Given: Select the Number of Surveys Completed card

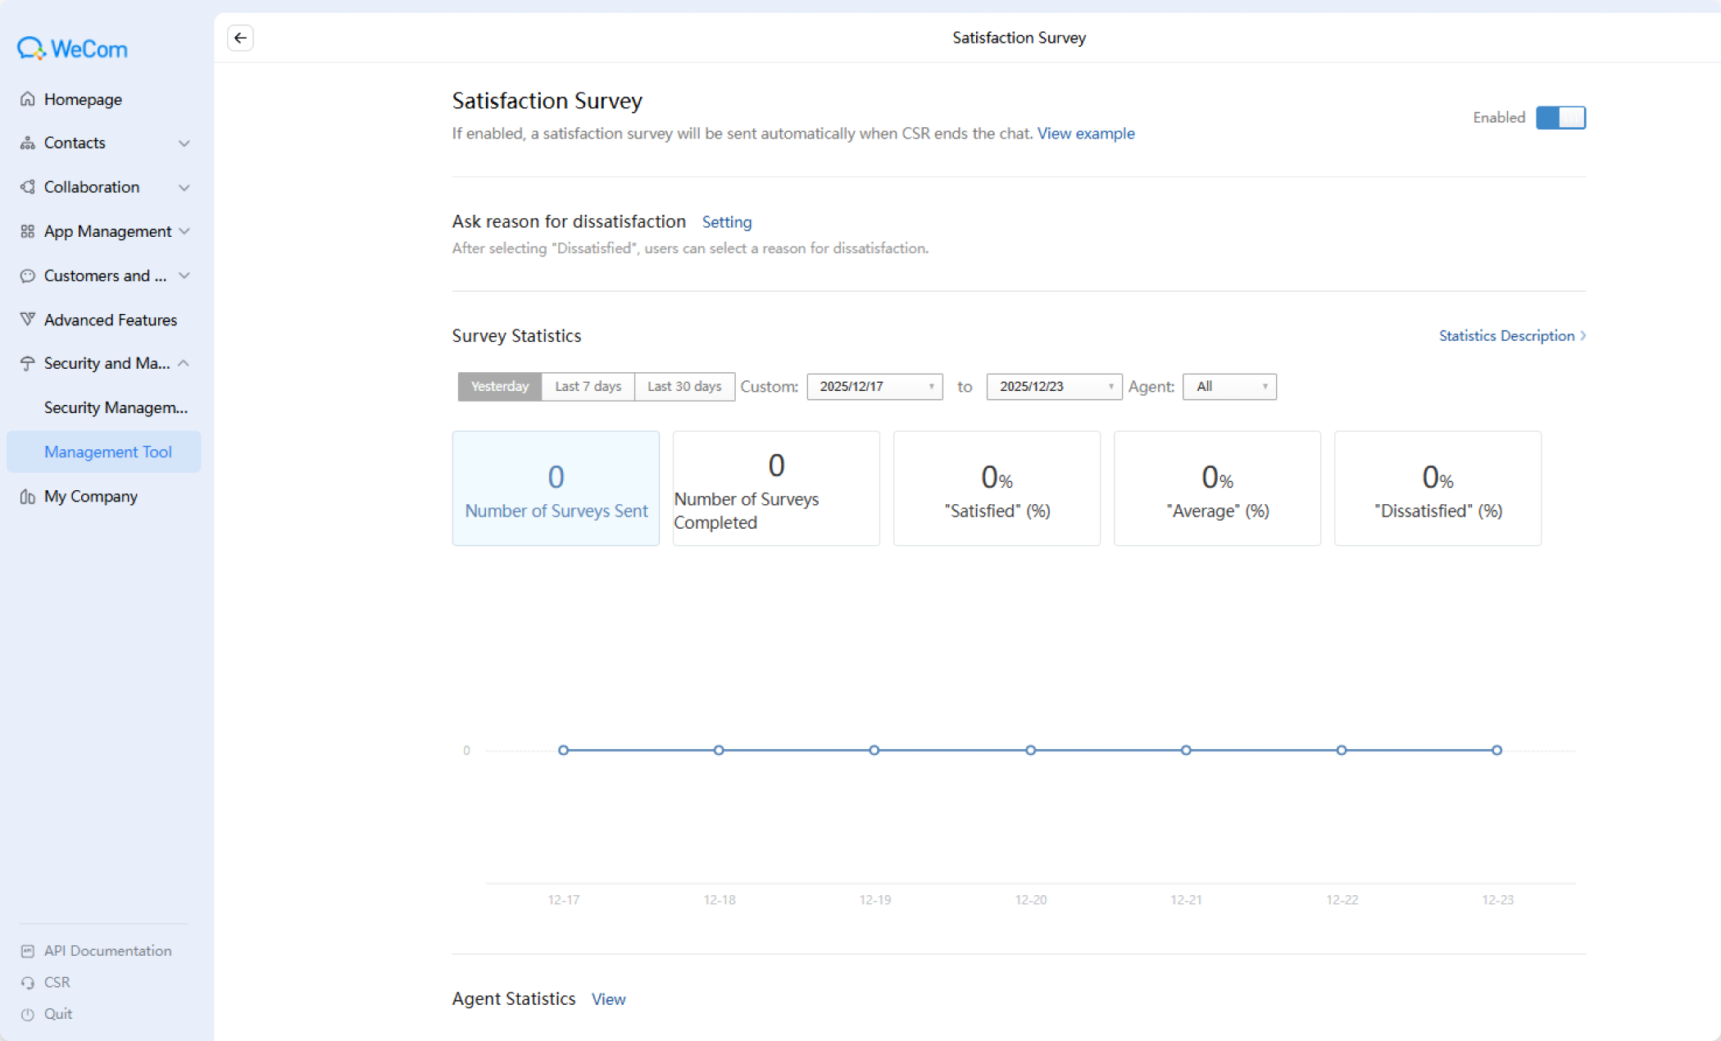Looking at the screenshot, I should point(776,489).
